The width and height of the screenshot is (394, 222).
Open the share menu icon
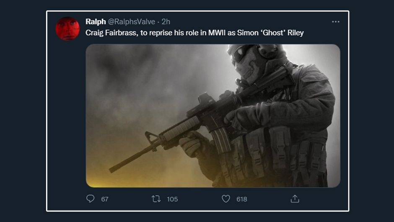(x=295, y=199)
